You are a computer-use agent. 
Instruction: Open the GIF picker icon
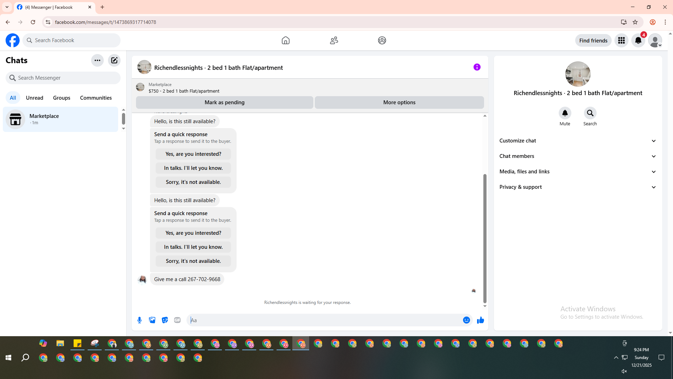coord(177,320)
